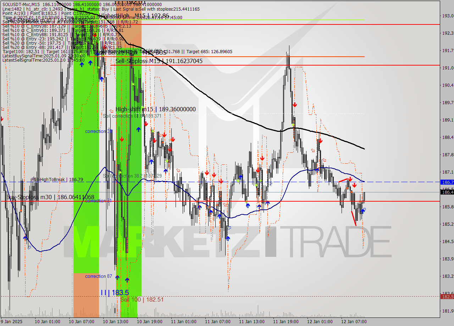Screen dimensions: 454x326
Task: Click the '11 Jan 19:00' time axis label
Action: tap(286, 322)
